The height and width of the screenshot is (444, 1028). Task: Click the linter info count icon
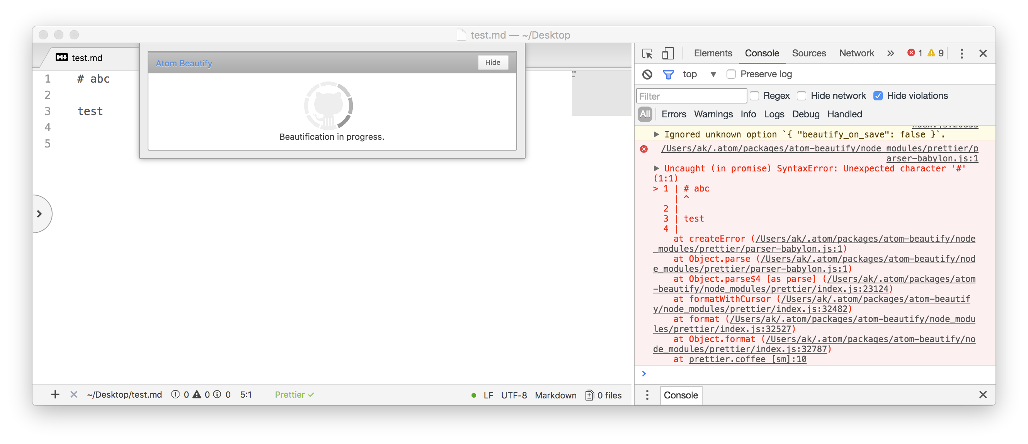217,395
